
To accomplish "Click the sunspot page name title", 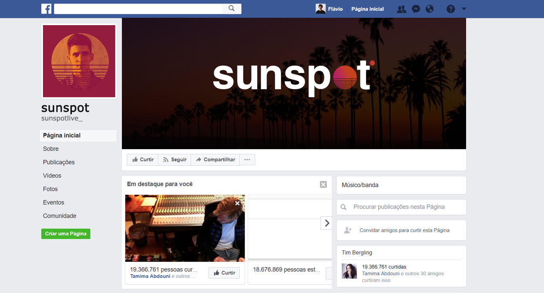I will pyautogui.click(x=65, y=108).
